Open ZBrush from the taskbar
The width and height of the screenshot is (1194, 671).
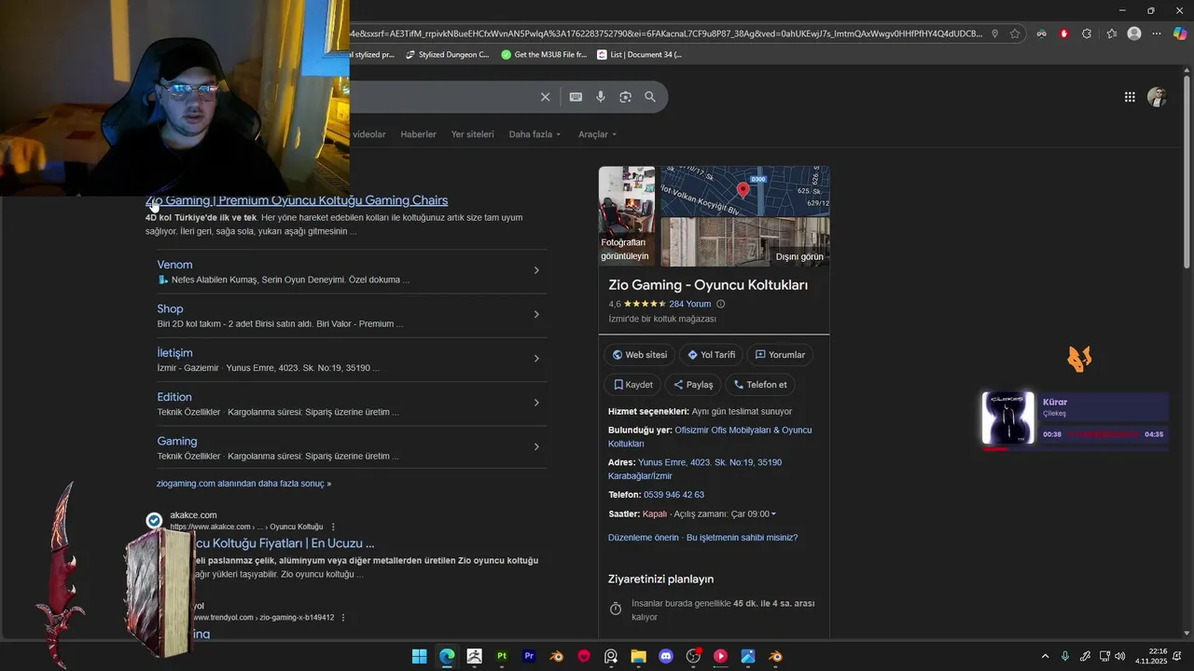coord(474,656)
